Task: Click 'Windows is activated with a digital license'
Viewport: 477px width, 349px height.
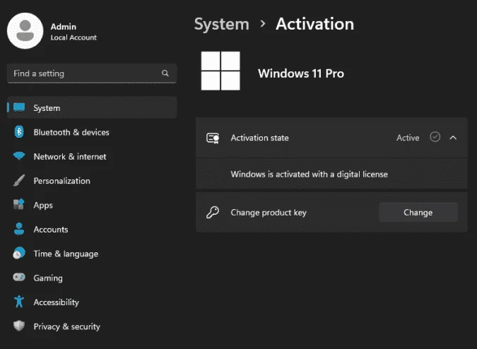Action: pos(309,174)
